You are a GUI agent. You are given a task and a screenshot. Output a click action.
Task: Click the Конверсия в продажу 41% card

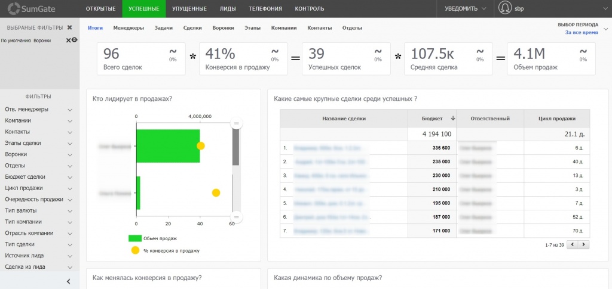point(243,59)
